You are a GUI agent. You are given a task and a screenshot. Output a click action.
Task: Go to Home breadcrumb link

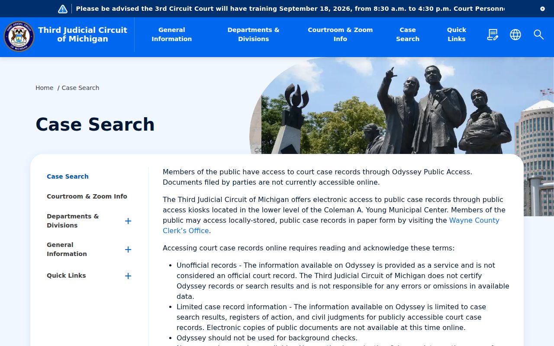tap(45, 88)
